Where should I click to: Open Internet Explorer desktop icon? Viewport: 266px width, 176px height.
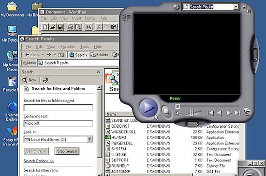[x=12, y=111]
